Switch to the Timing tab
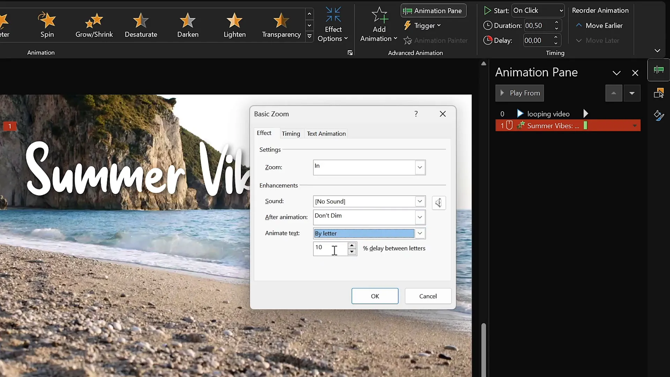670x377 pixels. (291, 134)
